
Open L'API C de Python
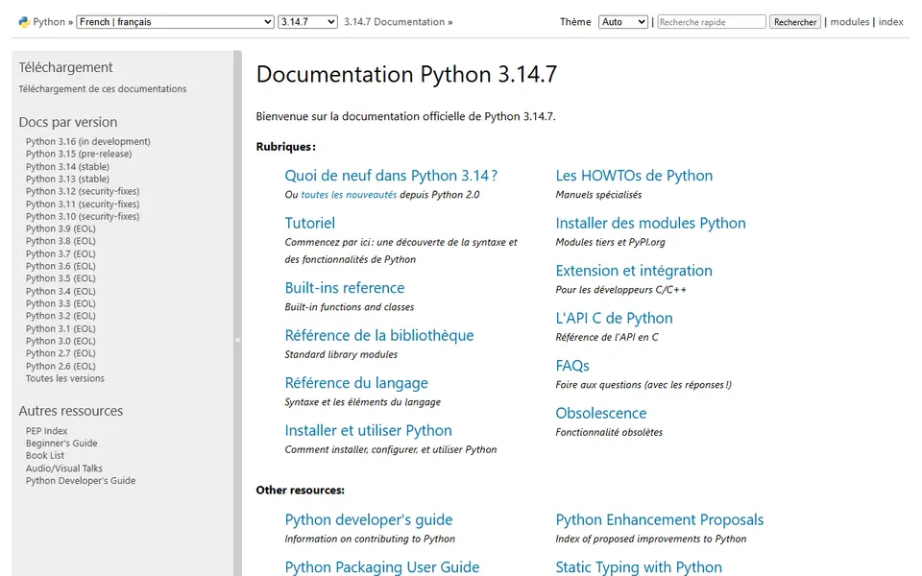pos(614,319)
